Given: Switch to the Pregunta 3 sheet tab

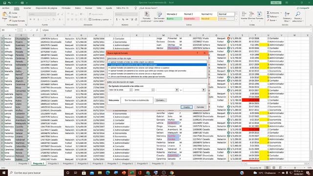Looking at the screenshot, I should pyautogui.click(x=53, y=164).
